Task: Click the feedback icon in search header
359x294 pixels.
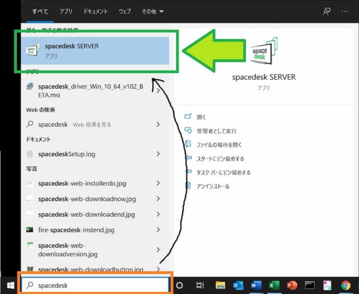Action: click(327, 11)
